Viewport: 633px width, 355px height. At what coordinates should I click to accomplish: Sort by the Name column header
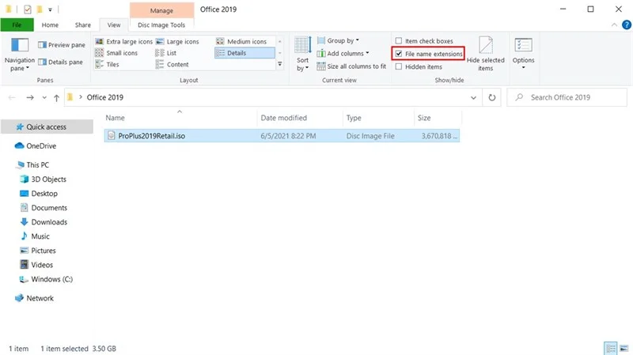180,118
